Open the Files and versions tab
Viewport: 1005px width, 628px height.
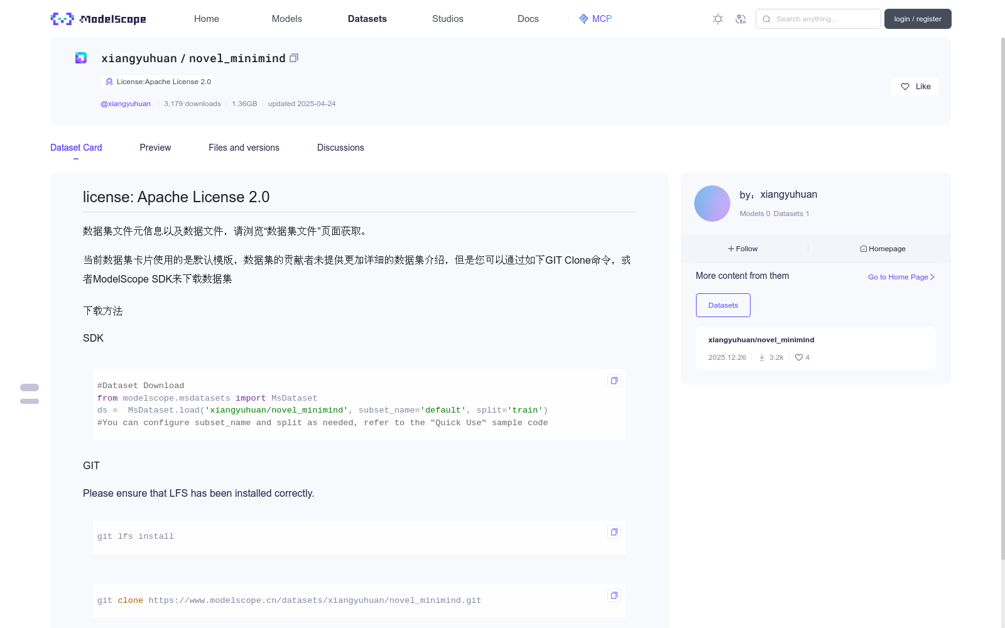tap(244, 148)
